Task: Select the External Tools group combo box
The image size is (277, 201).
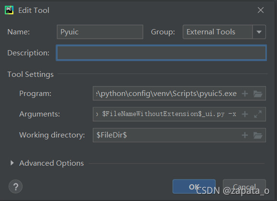Action: point(224,32)
